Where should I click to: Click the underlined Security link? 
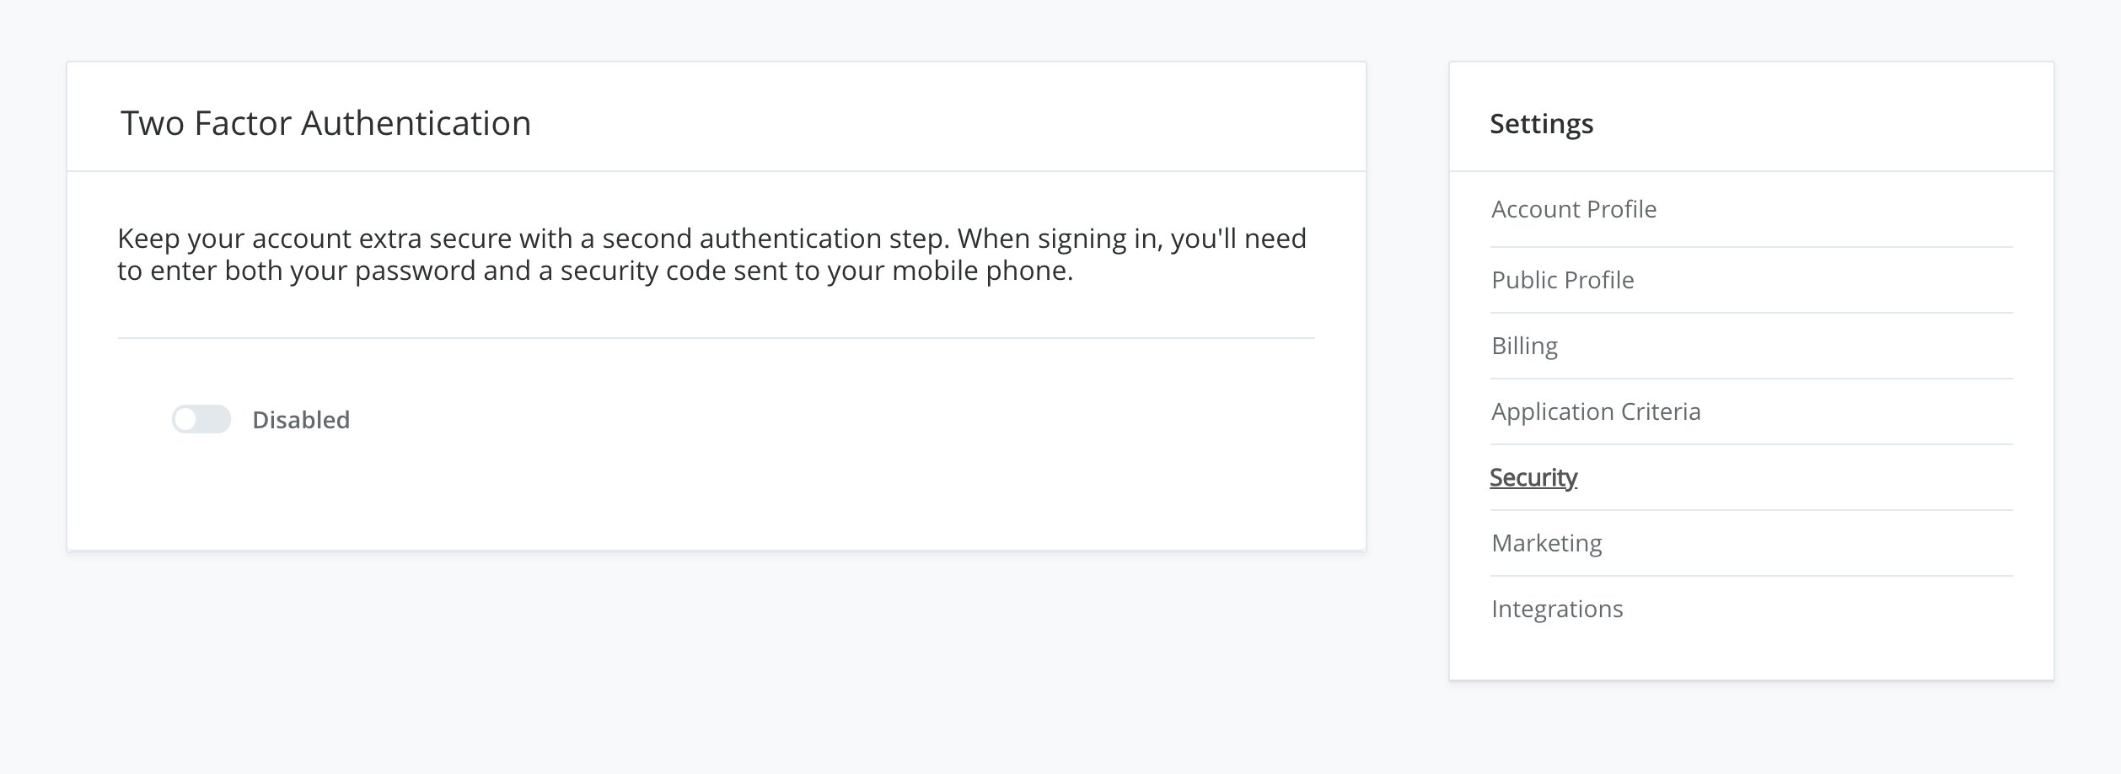point(1533,477)
